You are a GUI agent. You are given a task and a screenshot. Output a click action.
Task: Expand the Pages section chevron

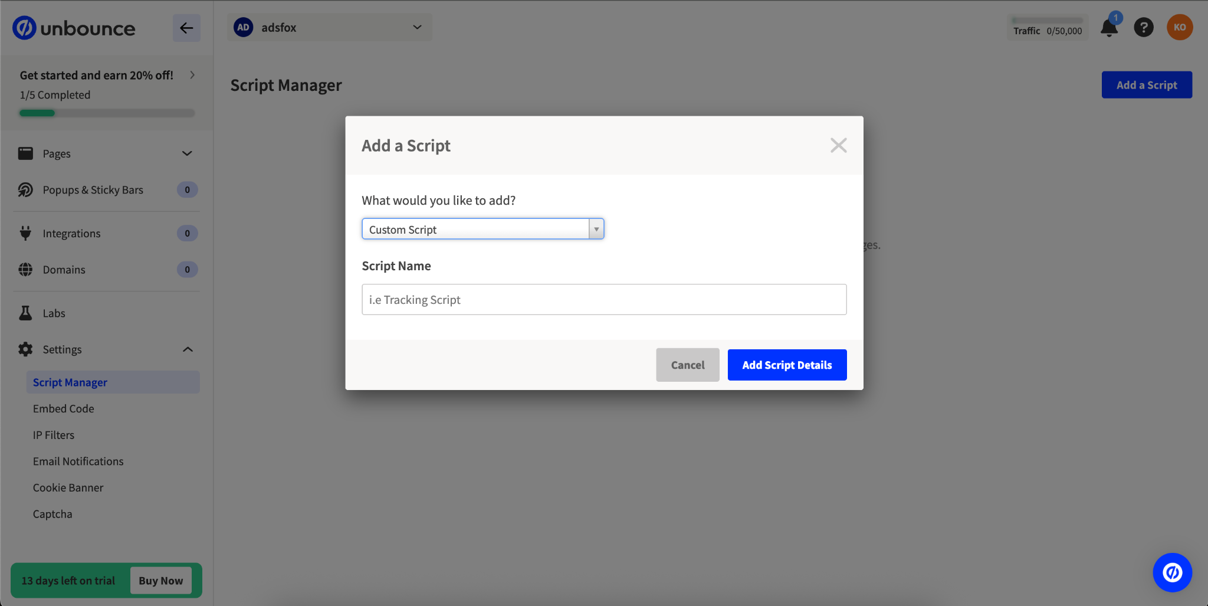187,153
